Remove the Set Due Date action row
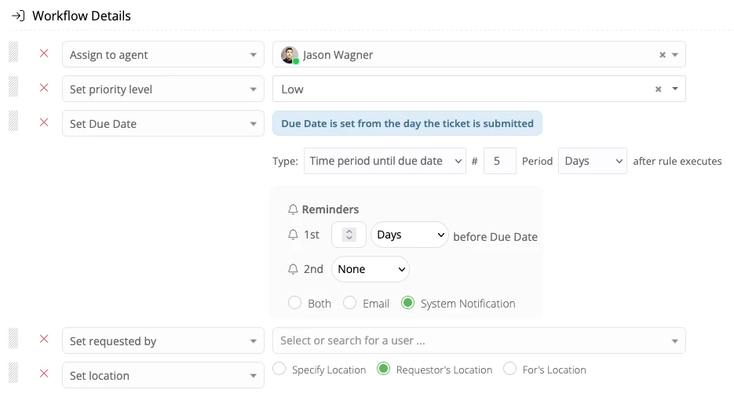Viewport: 734px width, 397px height. click(44, 123)
